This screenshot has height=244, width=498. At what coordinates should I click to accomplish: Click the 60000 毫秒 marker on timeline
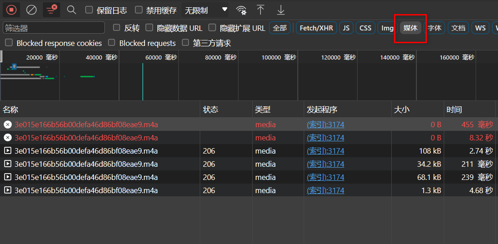point(161,57)
